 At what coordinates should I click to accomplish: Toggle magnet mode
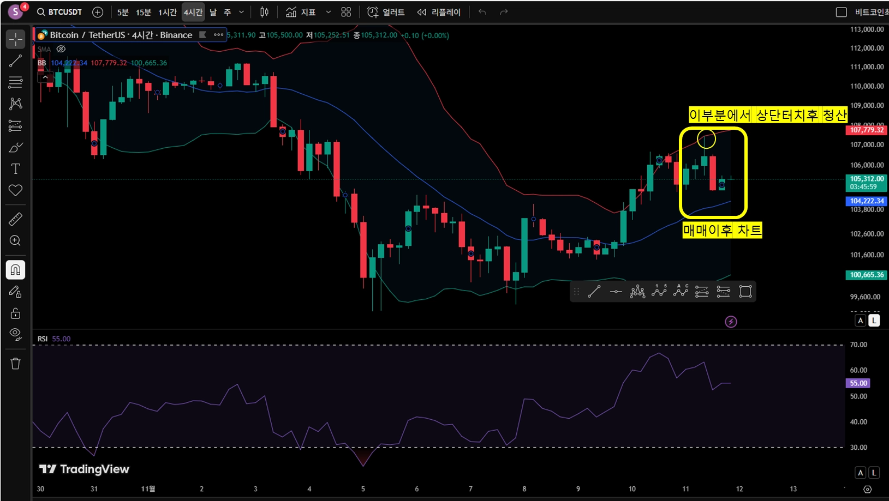coord(15,270)
